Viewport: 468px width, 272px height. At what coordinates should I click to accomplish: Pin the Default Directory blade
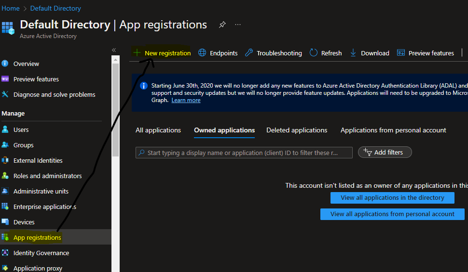click(x=222, y=25)
